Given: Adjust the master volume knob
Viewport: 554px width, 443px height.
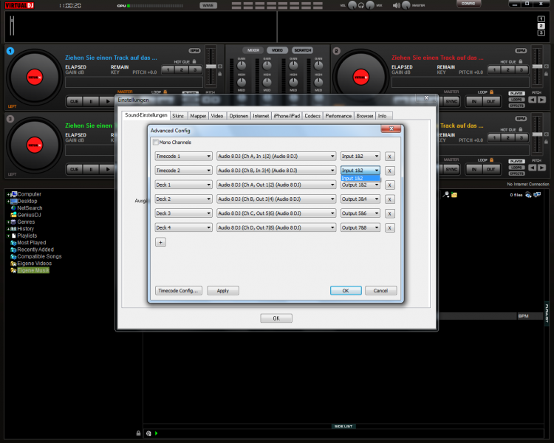Looking at the screenshot, I should tap(406, 5).
